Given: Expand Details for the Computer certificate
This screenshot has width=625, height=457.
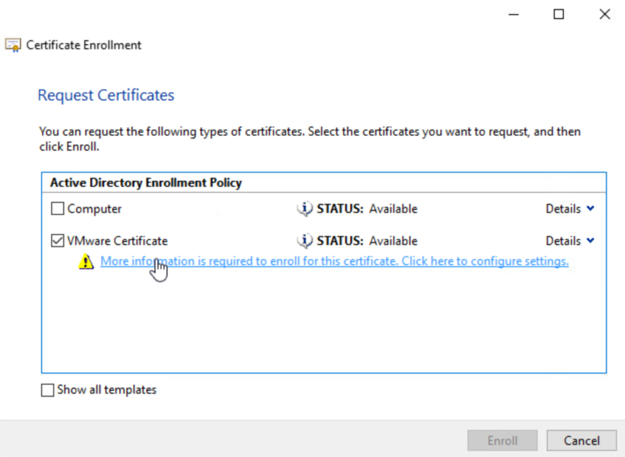Looking at the screenshot, I should 569,209.
